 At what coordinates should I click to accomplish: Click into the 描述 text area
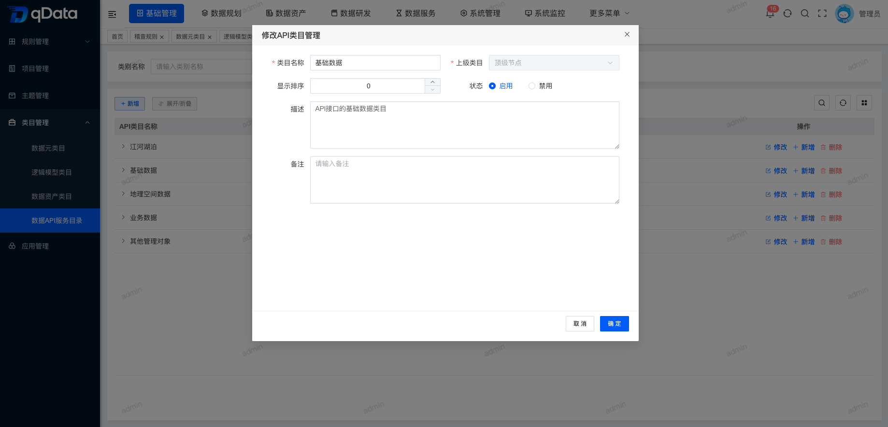[x=465, y=125]
